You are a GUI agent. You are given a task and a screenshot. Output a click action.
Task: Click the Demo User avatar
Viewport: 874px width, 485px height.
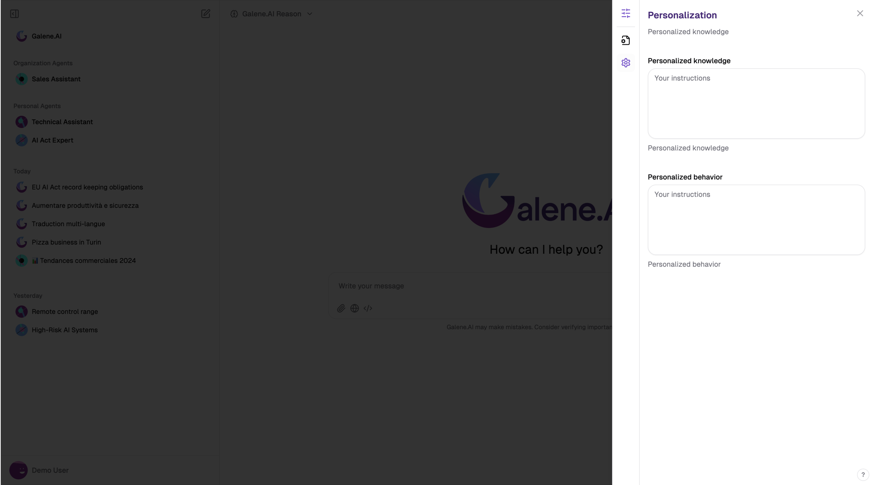18,470
